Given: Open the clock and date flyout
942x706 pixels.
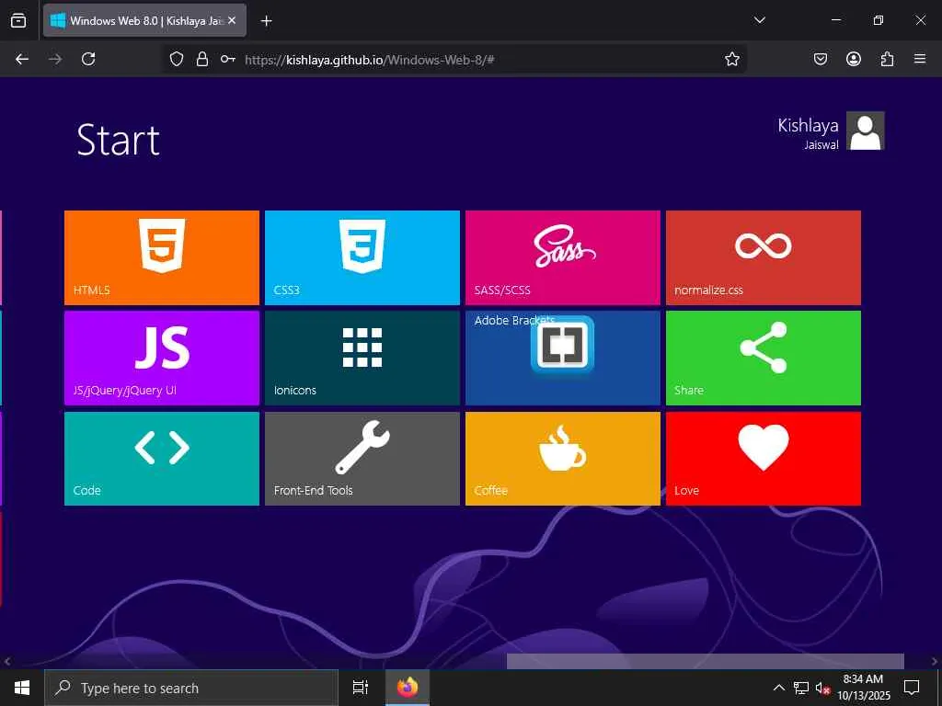Looking at the screenshot, I should pyautogui.click(x=864, y=688).
